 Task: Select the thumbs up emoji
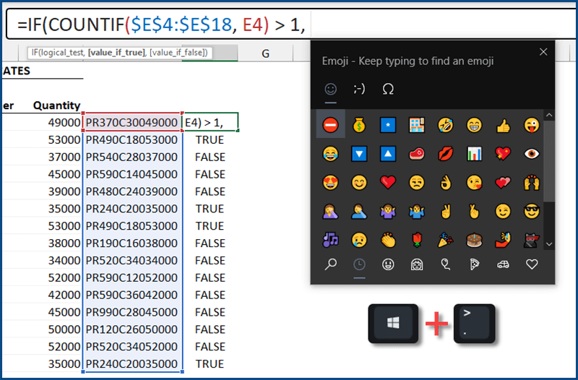(504, 126)
